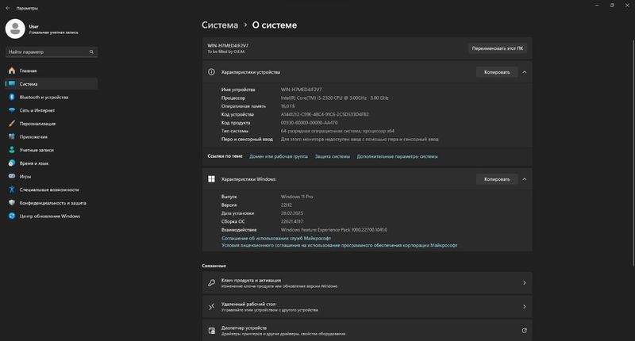Click the Диспетчер устройств icon
The image size is (635, 341).
point(211,331)
